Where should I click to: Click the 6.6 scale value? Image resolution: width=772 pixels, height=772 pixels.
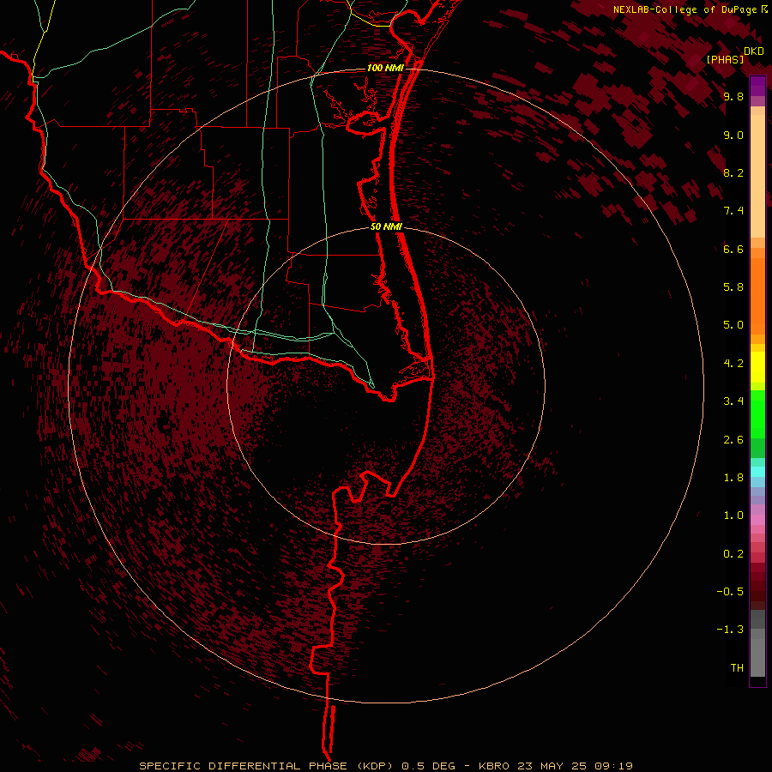coord(733,249)
